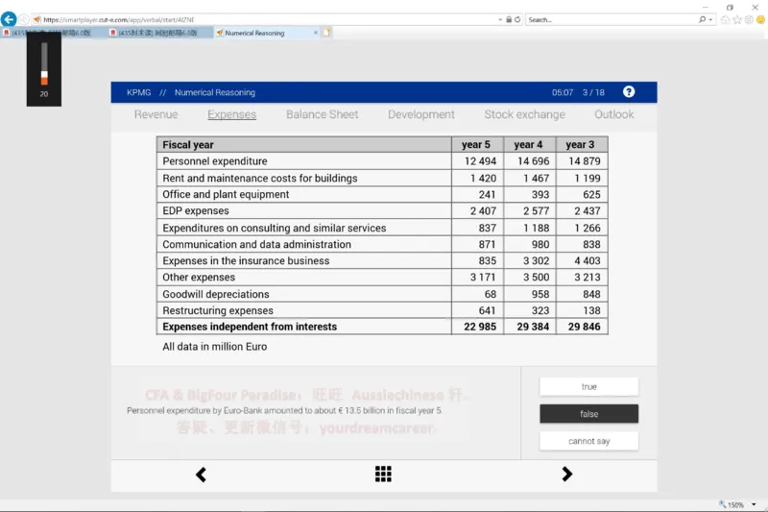Click the 'Goodwill depreciations' row label

pyautogui.click(x=215, y=294)
